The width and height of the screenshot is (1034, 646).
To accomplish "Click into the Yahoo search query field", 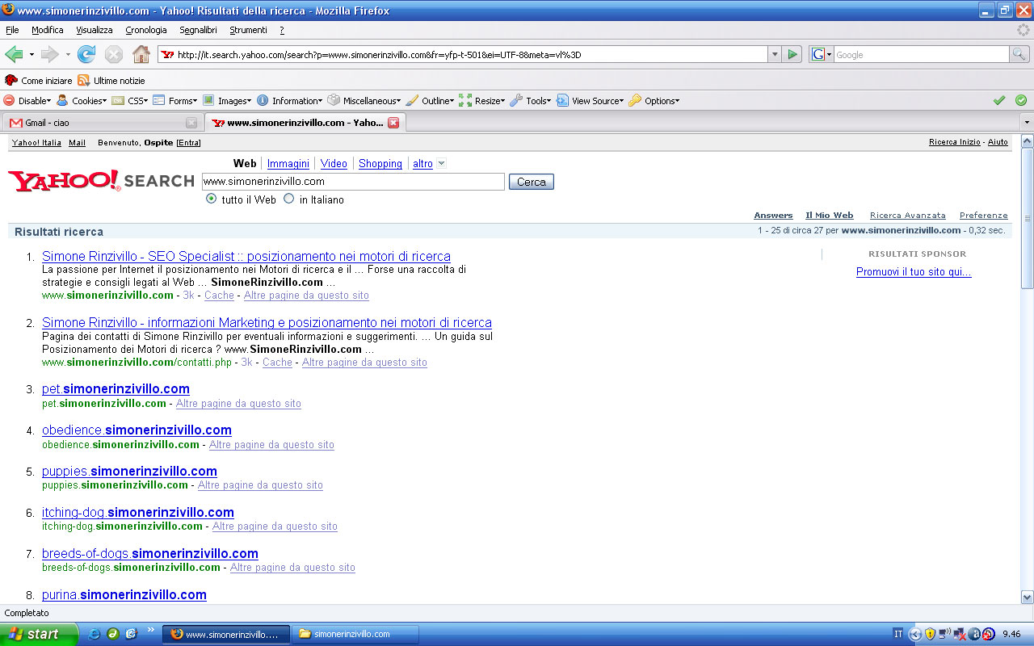I will pyautogui.click(x=353, y=182).
